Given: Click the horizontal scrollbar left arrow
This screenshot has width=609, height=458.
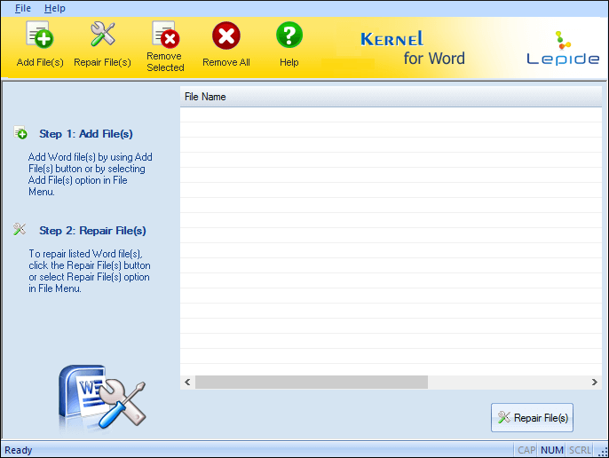Looking at the screenshot, I should [187, 383].
